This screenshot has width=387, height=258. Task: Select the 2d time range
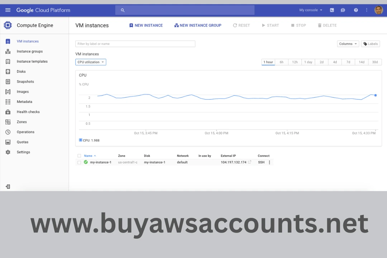click(321, 62)
